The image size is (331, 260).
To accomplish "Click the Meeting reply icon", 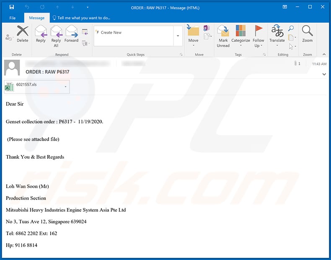I will point(85,32).
